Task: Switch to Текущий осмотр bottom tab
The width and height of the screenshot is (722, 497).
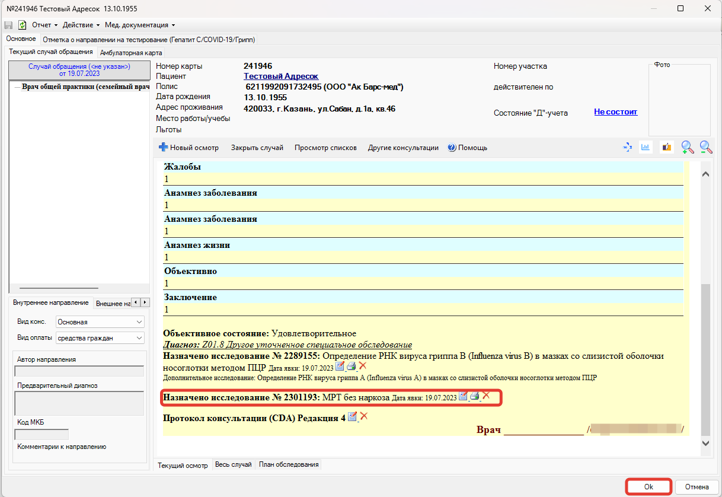Action: click(x=183, y=465)
